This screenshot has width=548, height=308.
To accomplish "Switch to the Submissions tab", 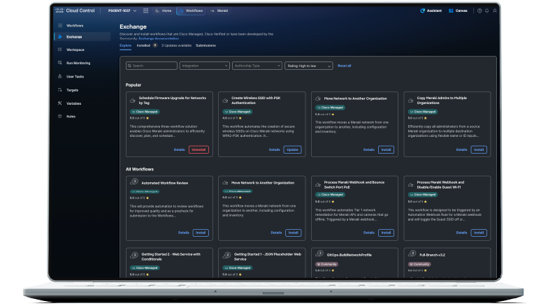I will [x=206, y=46].
